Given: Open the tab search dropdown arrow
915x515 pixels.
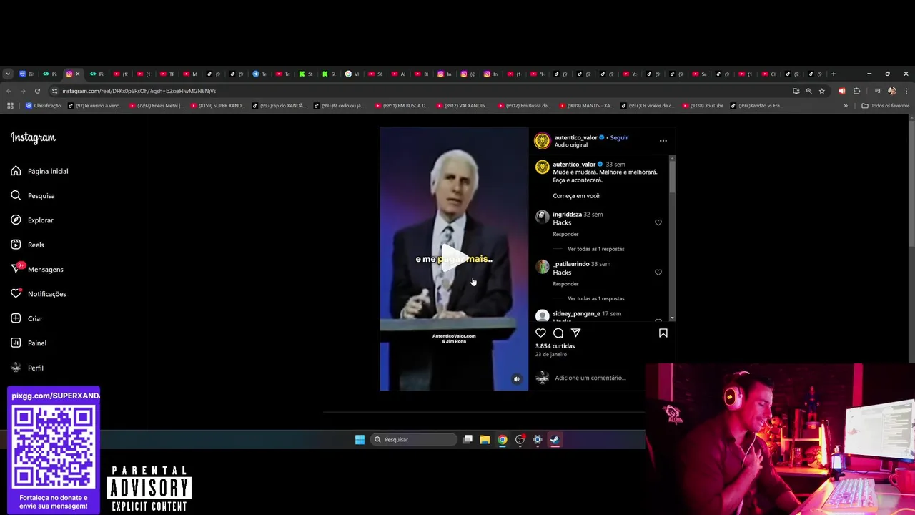Looking at the screenshot, I should coord(8,74).
